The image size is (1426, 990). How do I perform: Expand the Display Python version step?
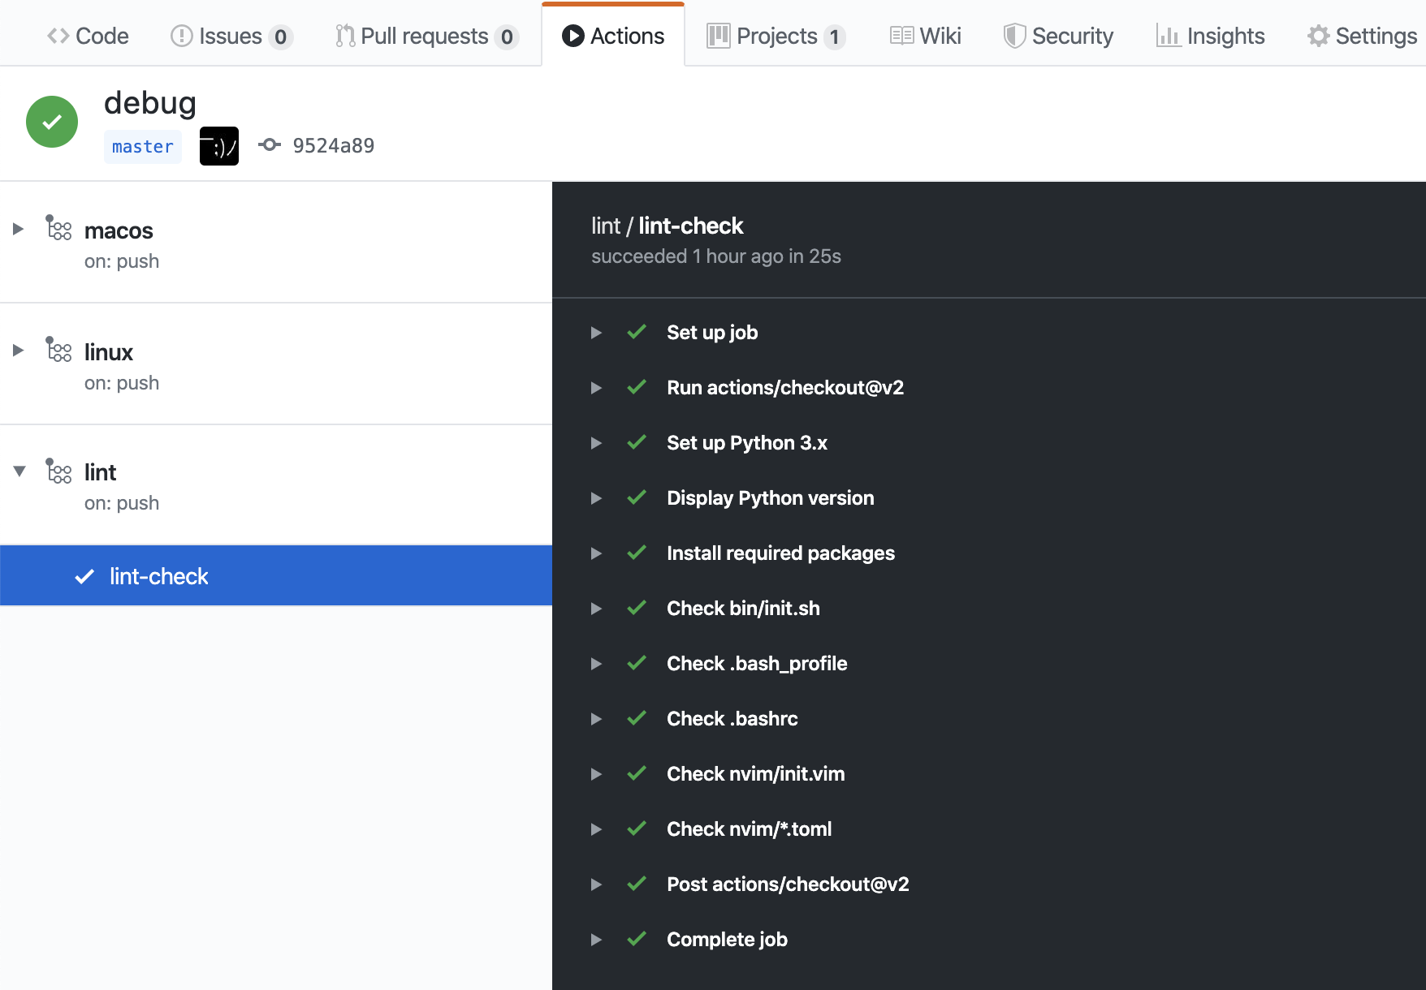596,498
